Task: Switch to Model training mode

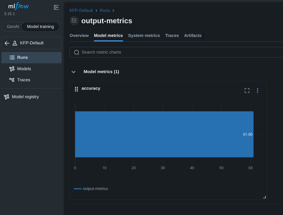Action: pos(40,27)
